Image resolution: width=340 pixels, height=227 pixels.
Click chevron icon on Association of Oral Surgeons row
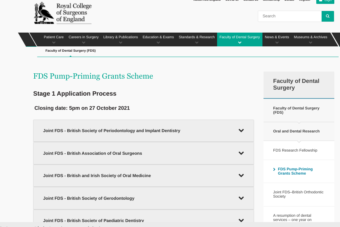[x=241, y=153]
